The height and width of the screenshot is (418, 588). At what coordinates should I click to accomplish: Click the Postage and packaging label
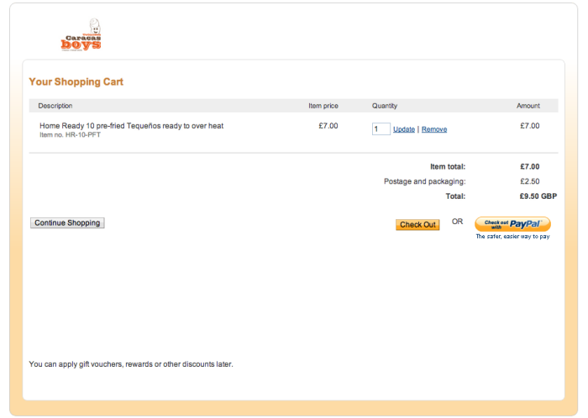click(424, 181)
